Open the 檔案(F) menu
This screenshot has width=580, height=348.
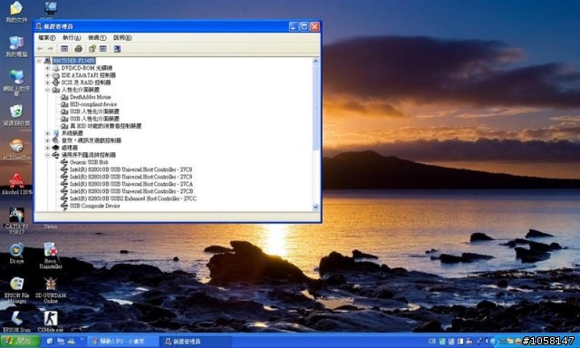[x=47, y=38]
